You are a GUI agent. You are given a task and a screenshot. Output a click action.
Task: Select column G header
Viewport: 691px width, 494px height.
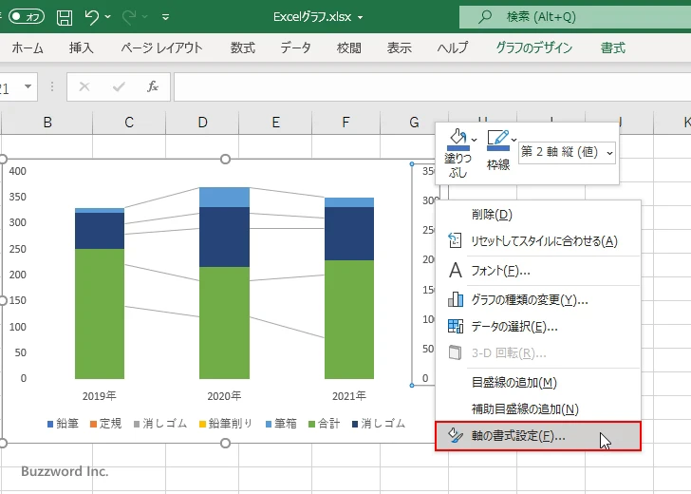tap(414, 123)
